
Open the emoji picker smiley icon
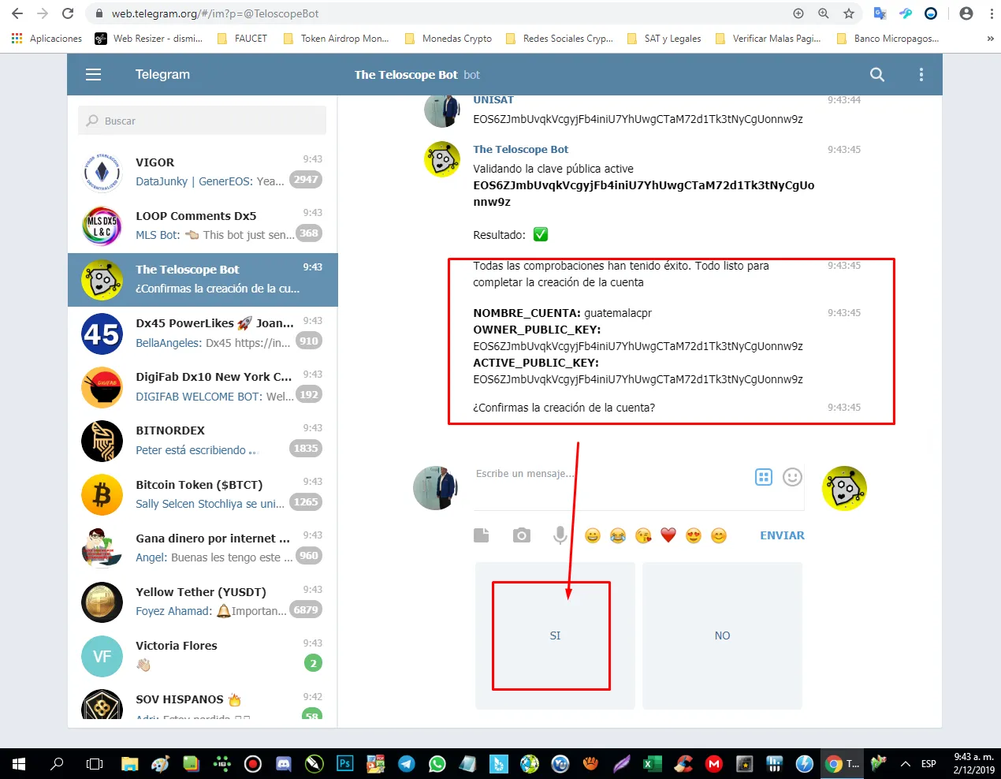792,476
